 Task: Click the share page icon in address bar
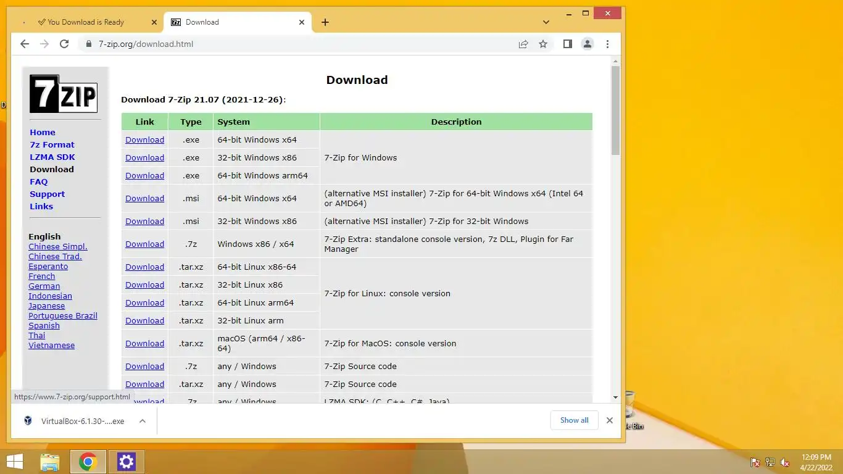tap(523, 44)
